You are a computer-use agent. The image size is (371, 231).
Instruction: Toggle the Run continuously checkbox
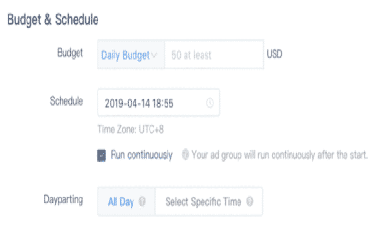[x=101, y=155]
